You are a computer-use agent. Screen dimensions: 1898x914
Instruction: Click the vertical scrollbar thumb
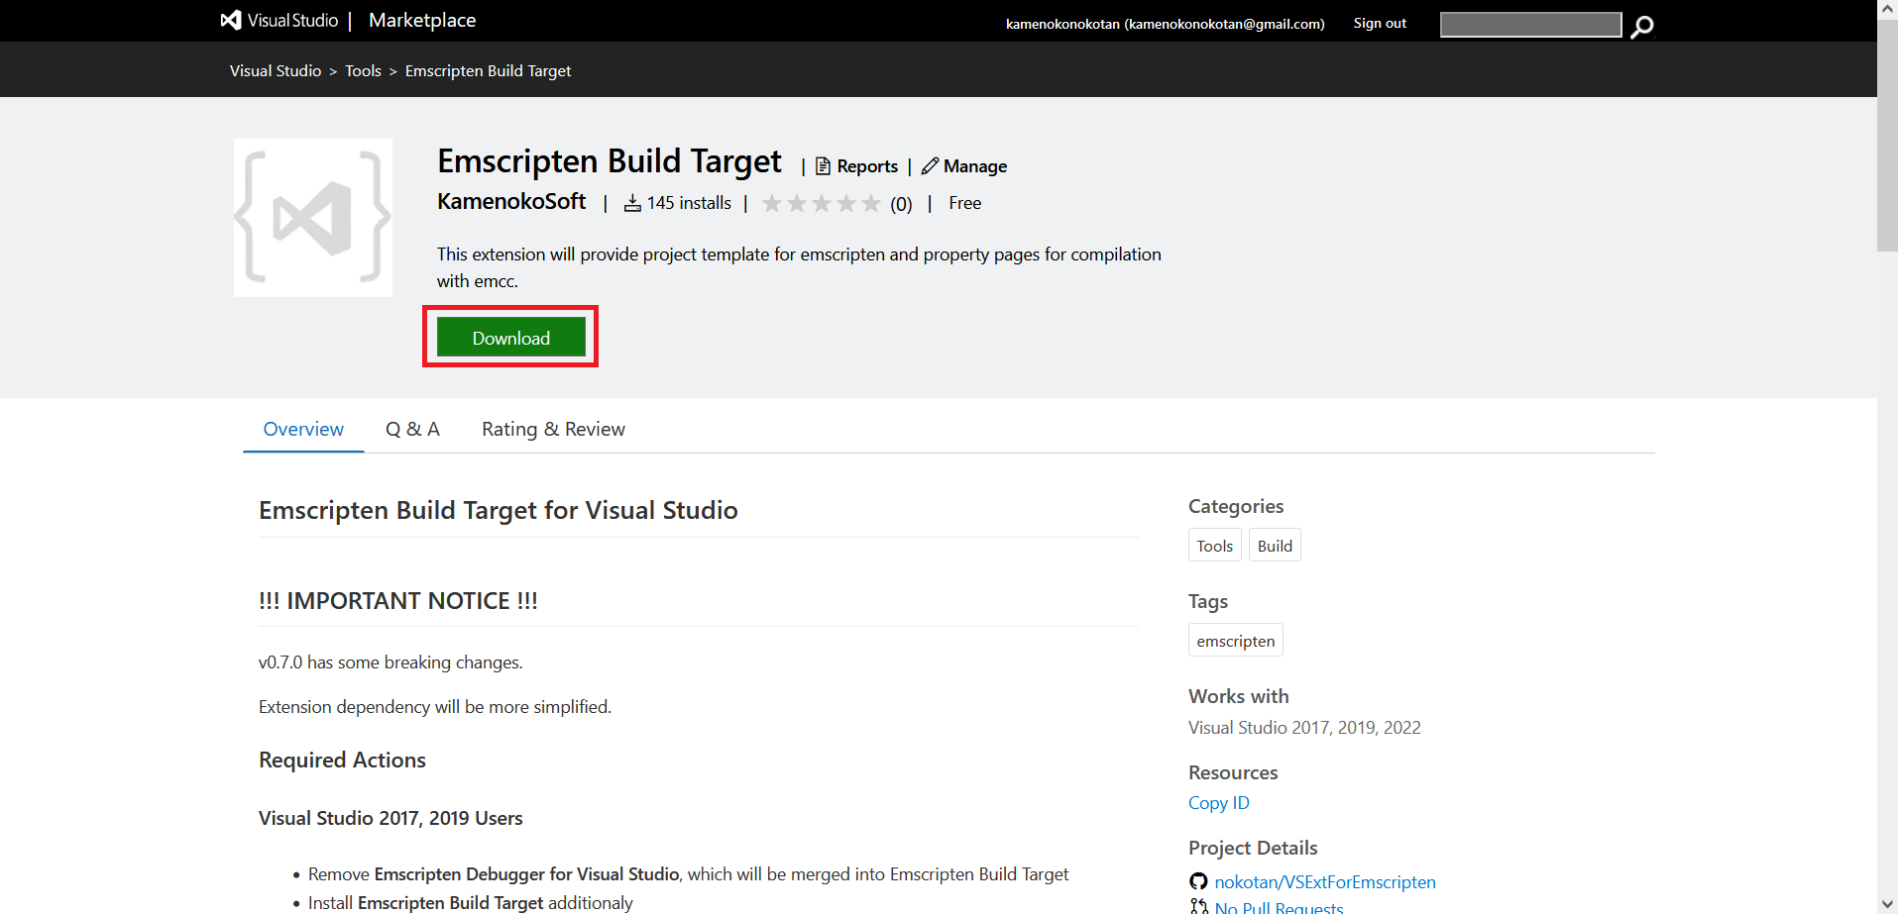[x=1887, y=135]
